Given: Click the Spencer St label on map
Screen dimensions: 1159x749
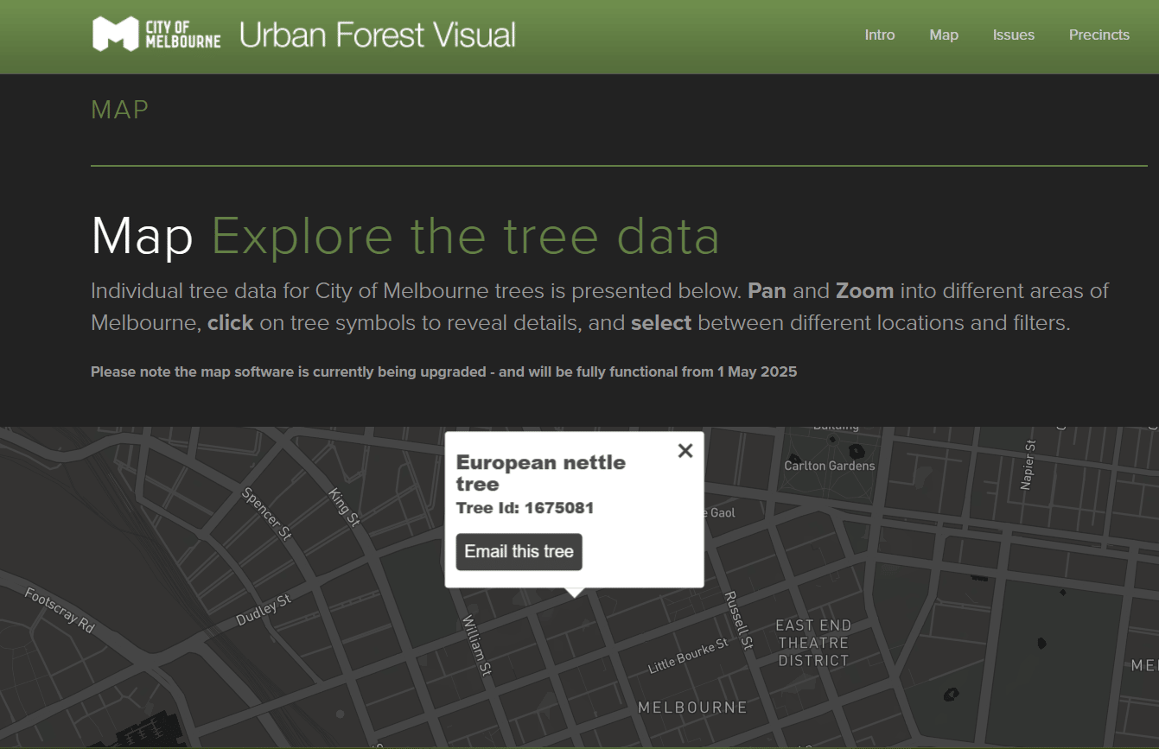Looking at the screenshot, I should coord(266,514).
